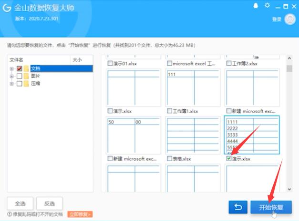
Task: Click the 反选 button
Action: (x=50, y=203)
